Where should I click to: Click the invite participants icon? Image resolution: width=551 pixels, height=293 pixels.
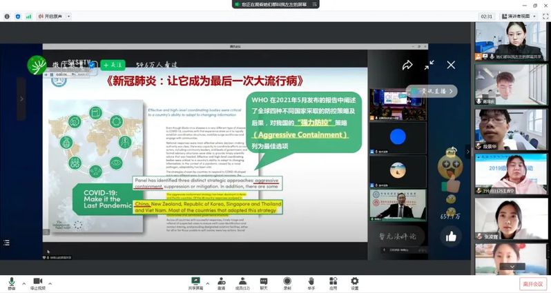tap(222, 282)
